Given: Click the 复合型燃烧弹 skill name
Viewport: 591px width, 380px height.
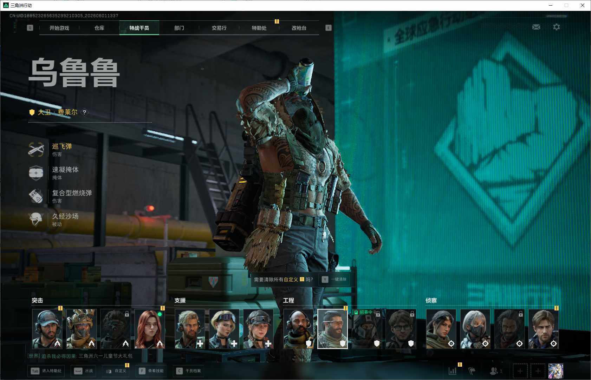Looking at the screenshot, I should [72, 193].
